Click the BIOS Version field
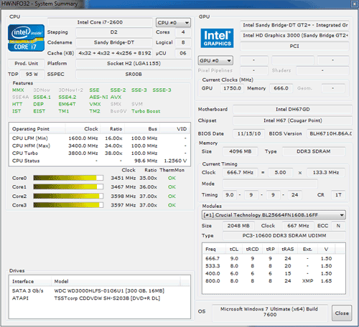 click(x=330, y=133)
